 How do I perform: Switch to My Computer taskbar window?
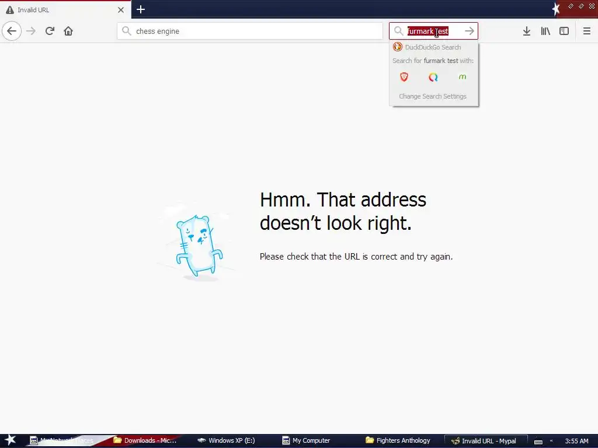pyautogui.click(x=306, y=440)
